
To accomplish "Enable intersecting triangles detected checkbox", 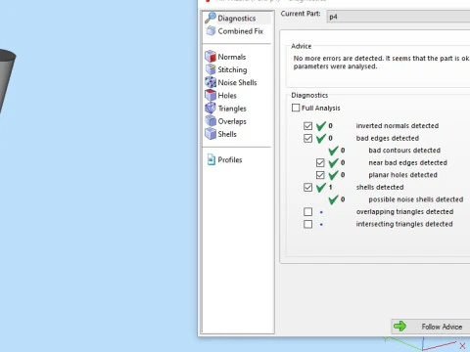I will (307, 224).
